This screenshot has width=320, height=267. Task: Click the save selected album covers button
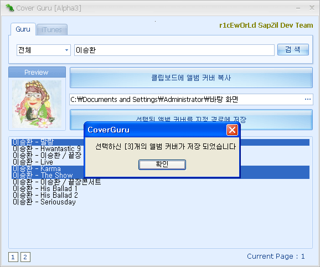191,120
